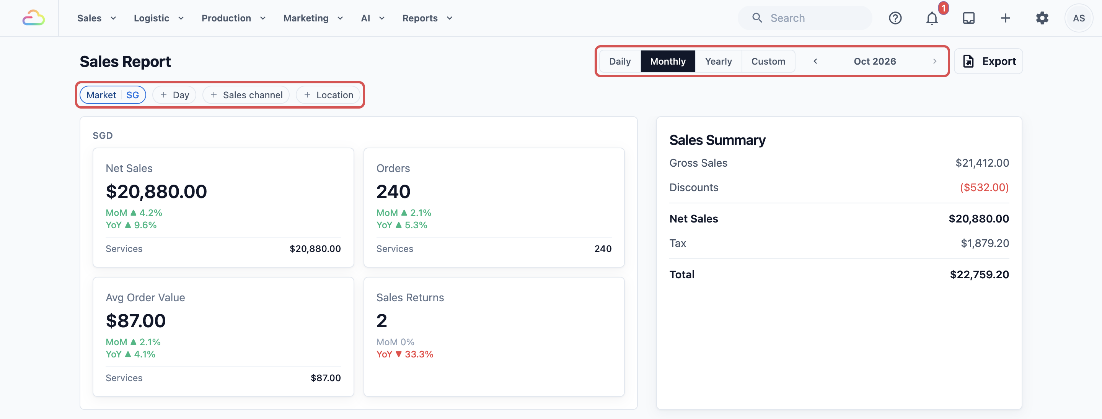Click the Export button
The image size is (1102, 419).
tap(988, 61)
